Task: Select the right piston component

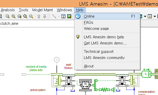Action: click(x=122, y=80)
